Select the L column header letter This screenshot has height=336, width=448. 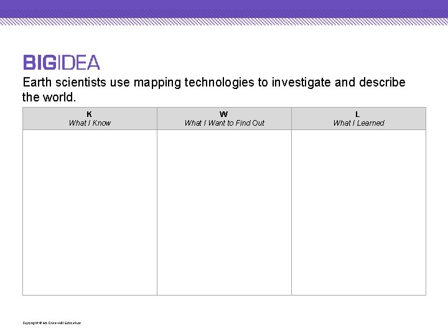pyautogui.click(x=357, y=114)
